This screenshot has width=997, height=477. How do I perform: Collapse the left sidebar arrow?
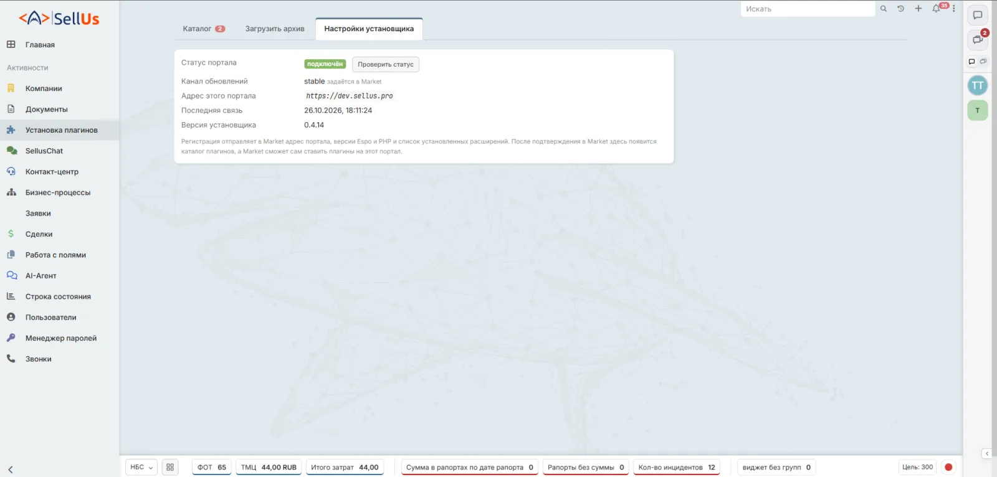11,470
